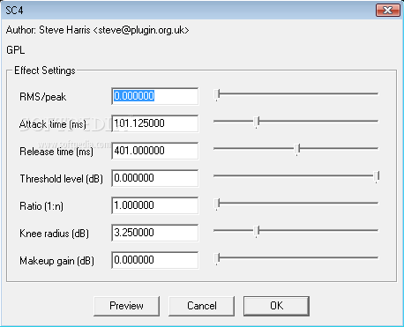404x327 pixels.
Task: Click the Ratio slider thumb
Action: pos(217,204)
